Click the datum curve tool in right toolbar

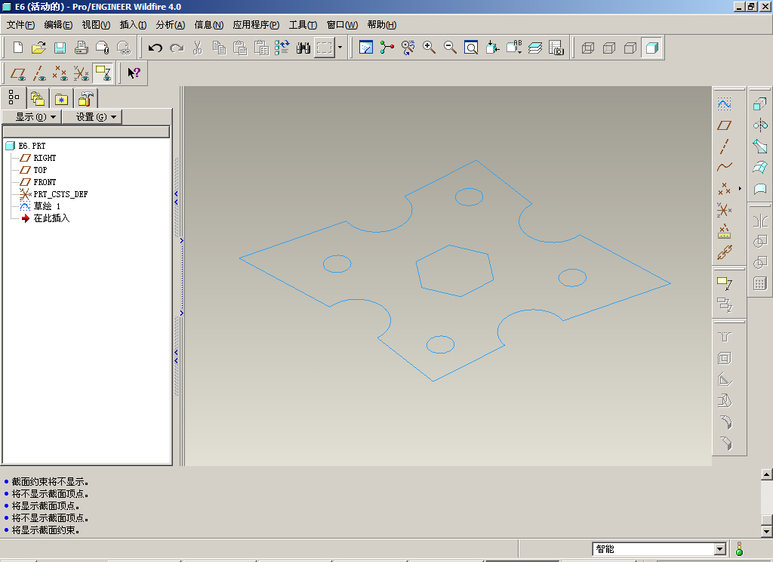tap(724, 167)
